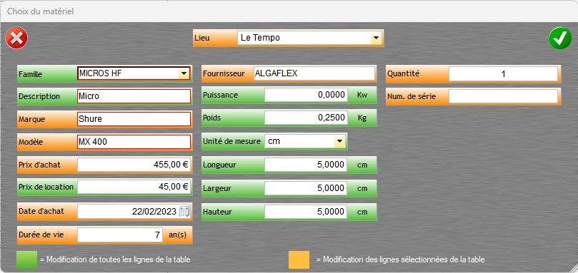Click the Puissance label

click(221, 95)
